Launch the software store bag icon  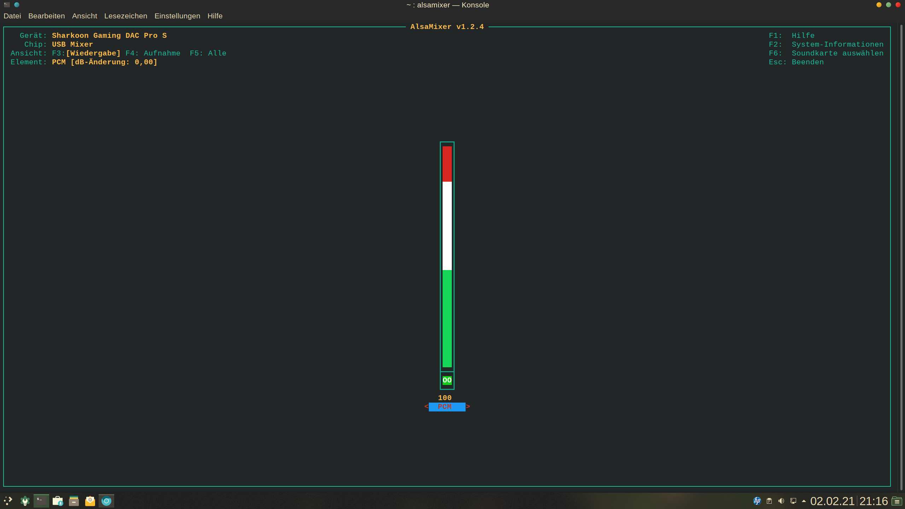[58, 501]
